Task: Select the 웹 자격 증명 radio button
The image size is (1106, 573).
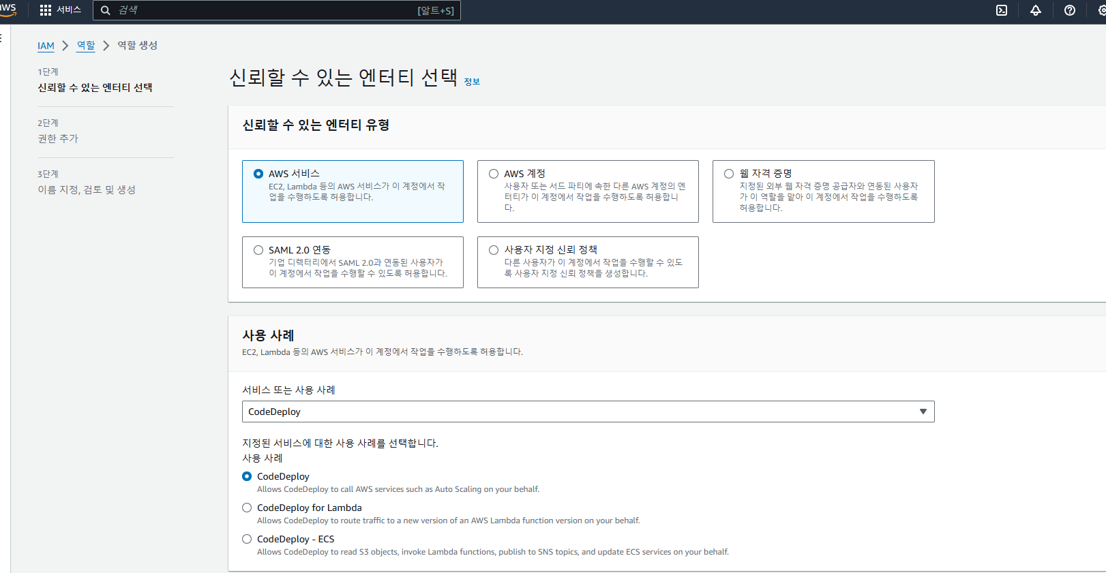Action: [x=729, y=174]
